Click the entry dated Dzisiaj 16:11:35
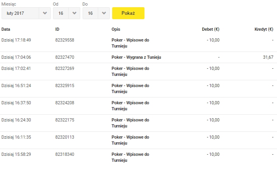The height and width of the screenshot is (169, 277). (x=16, y=137)
